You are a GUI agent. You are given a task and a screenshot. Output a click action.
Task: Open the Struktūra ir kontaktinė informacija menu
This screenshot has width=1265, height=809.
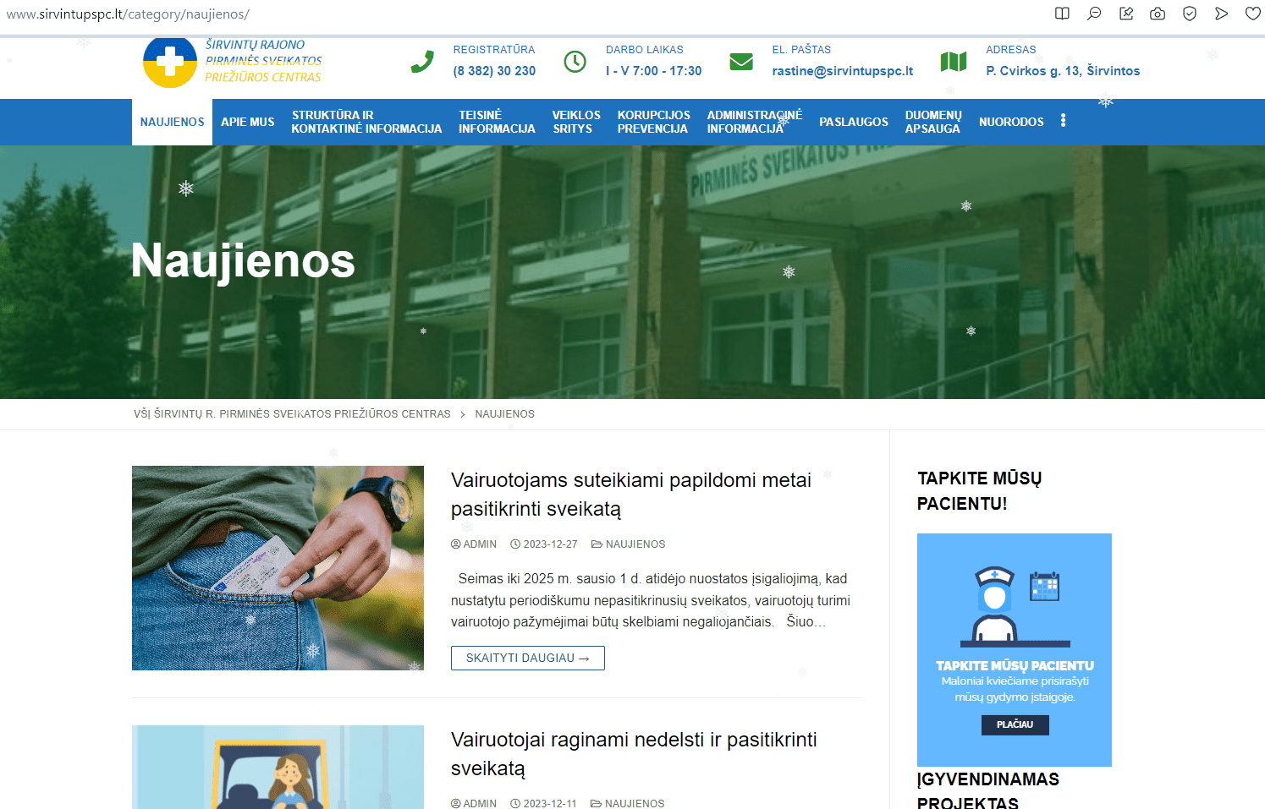pyautogui.click(x=366, y=122)
